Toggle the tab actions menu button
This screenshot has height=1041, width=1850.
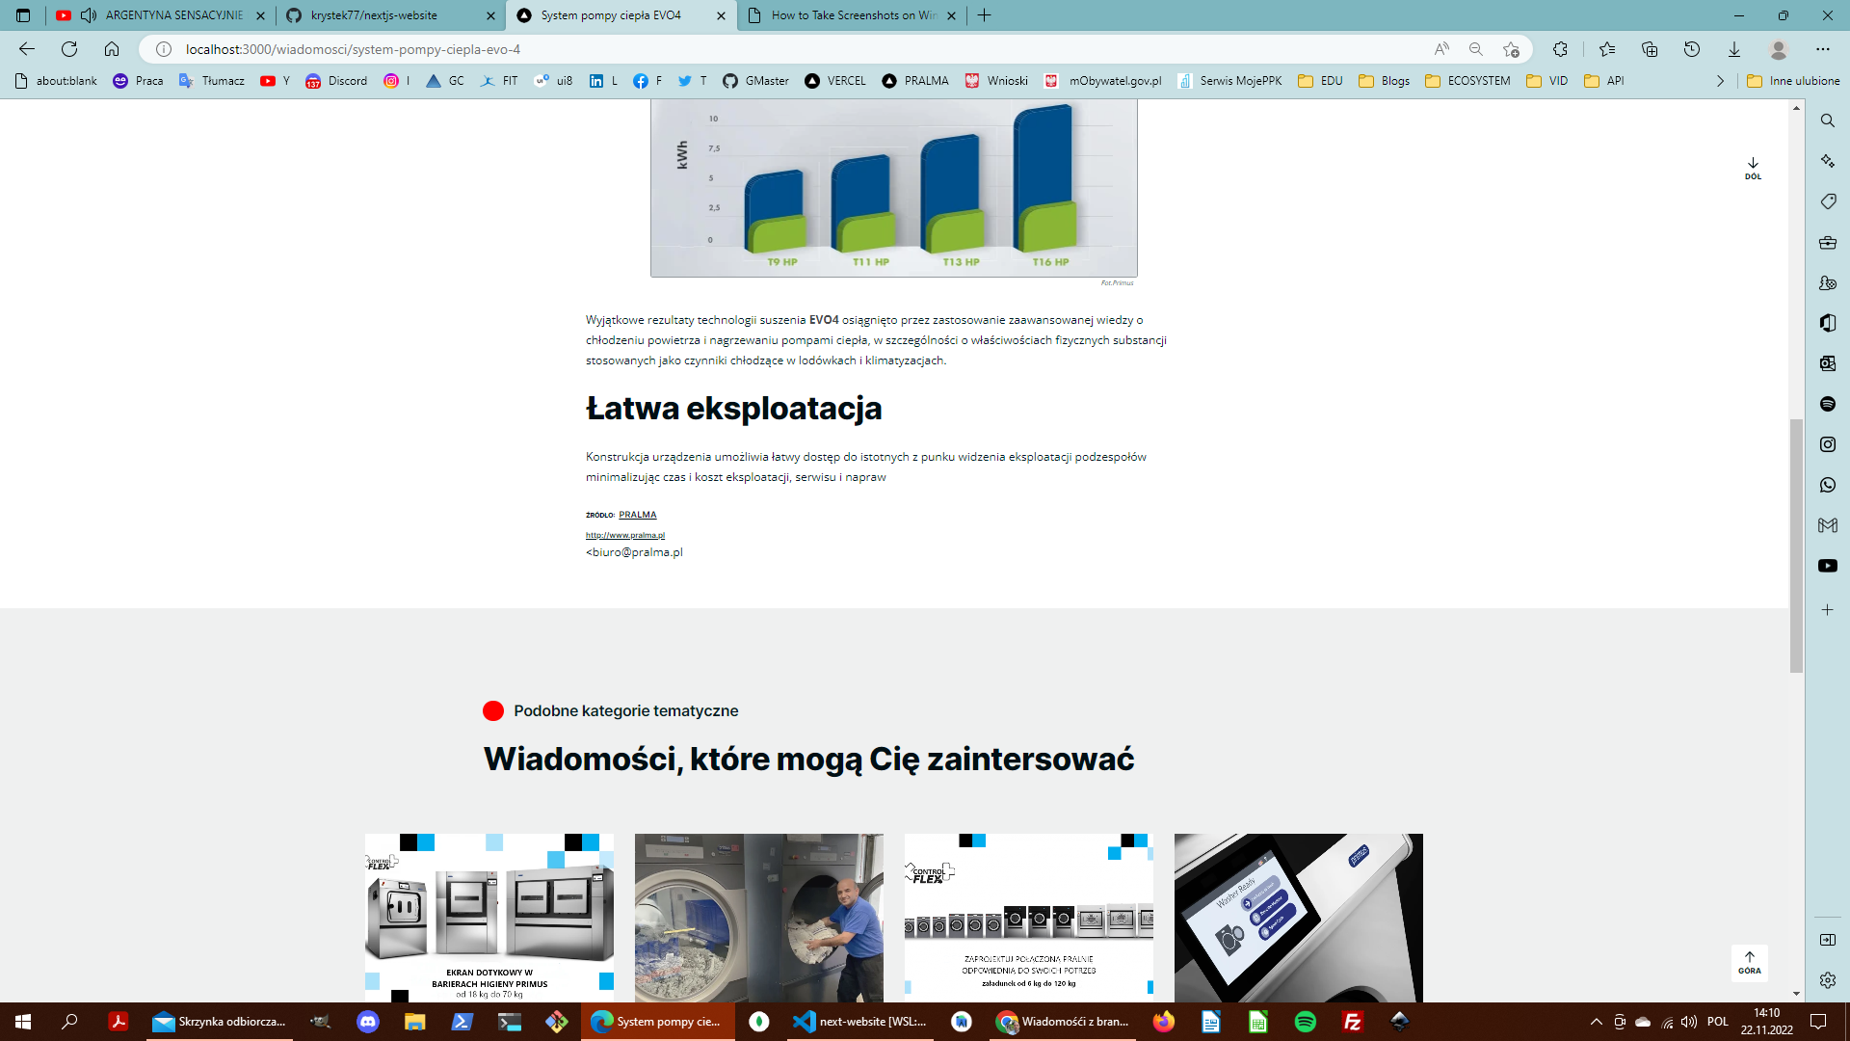tap(23, 15)
